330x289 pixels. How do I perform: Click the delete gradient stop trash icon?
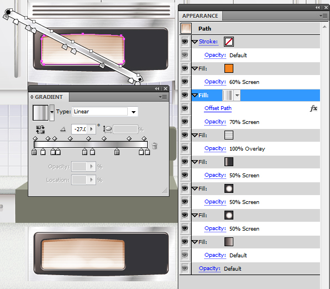tap(154, 146)
